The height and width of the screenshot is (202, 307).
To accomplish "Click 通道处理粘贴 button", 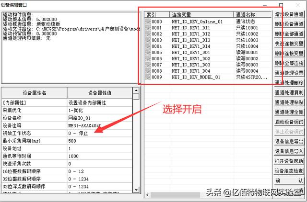I will click(x=289, y=102).
